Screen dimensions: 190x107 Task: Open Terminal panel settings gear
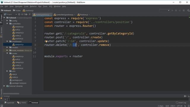coord(185,96)
